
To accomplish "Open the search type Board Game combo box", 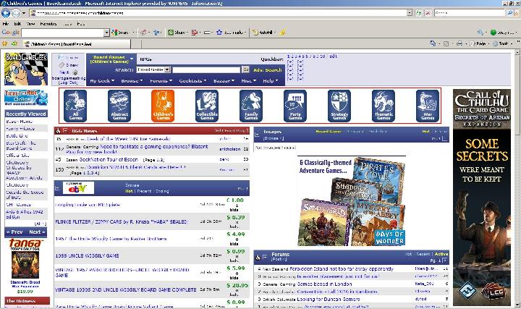I will [153, 69].
